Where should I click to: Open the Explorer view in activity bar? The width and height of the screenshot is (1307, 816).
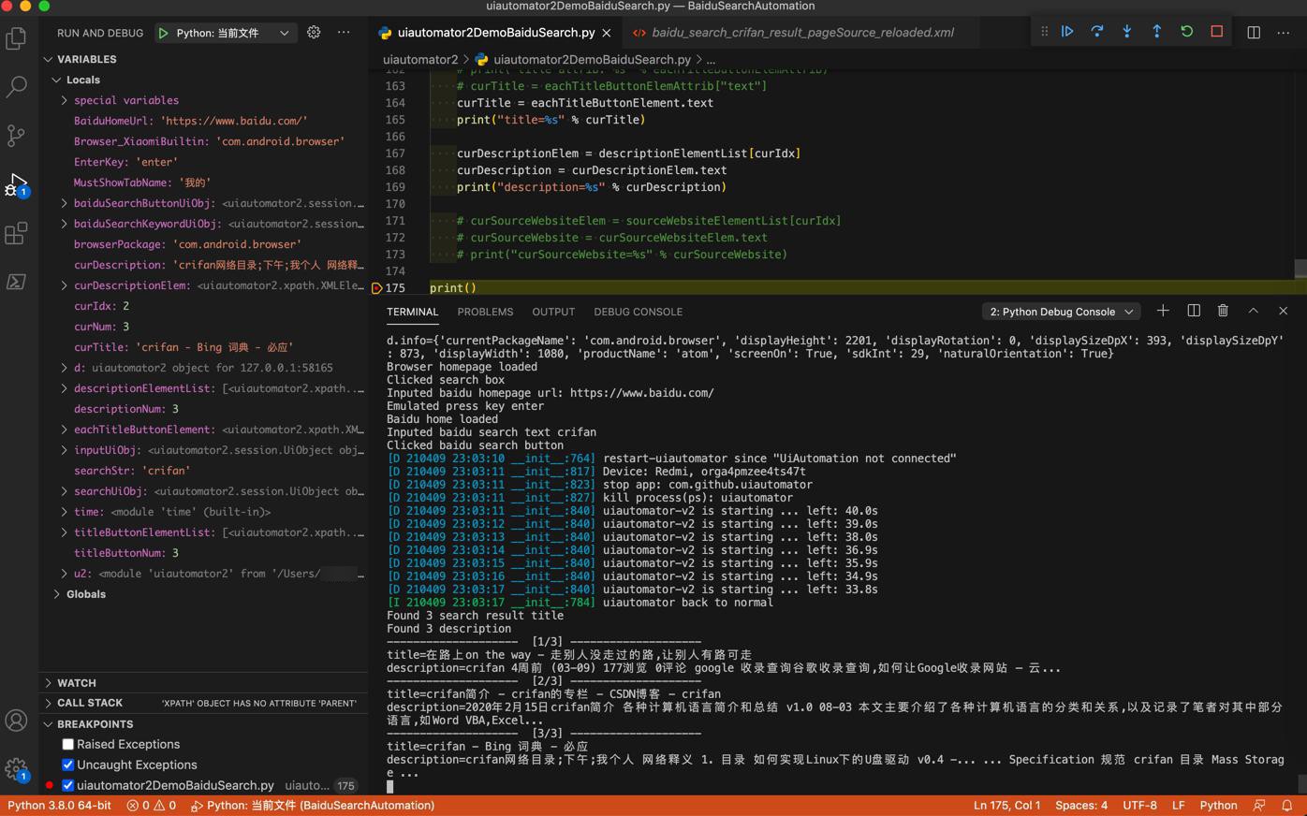point(16,38)
